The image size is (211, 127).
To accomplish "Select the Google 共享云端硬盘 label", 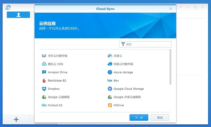I will click(x=127, y=97).
